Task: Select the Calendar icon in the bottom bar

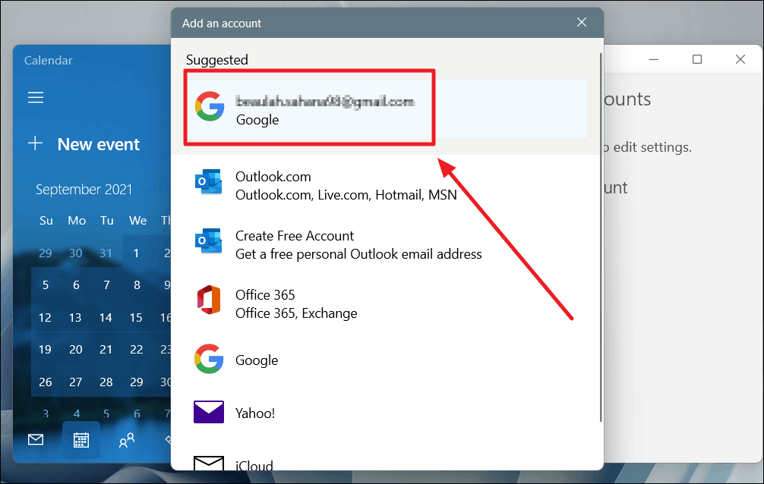Action: click(x=81, y=439)
